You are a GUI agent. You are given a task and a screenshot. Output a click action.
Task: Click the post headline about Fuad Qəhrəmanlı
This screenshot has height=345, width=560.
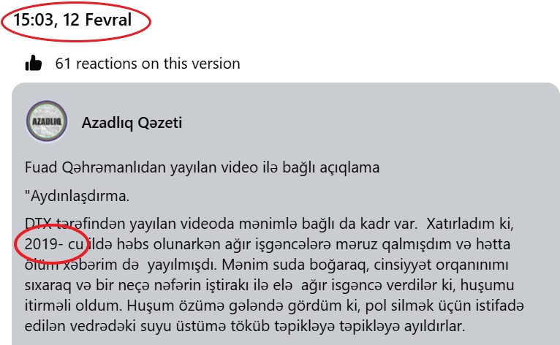click(x=202, y=167)
